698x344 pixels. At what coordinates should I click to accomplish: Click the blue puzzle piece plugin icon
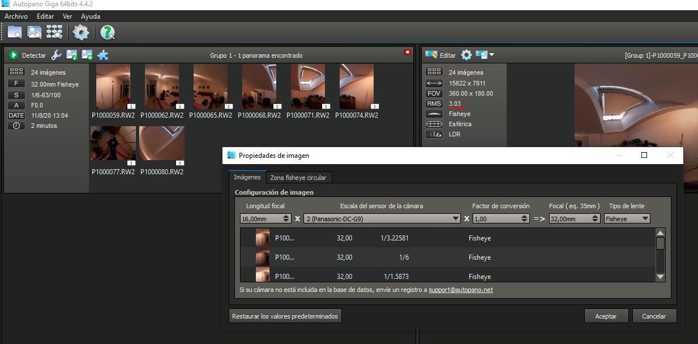[x=102, y=55]
